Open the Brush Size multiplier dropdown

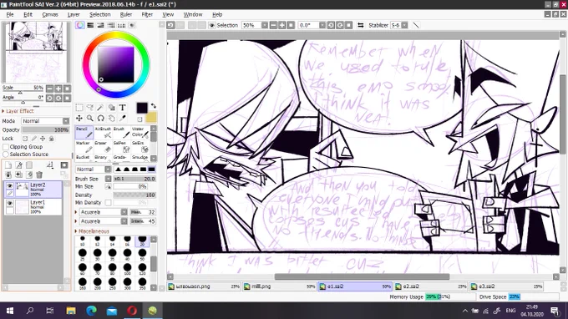[108, 179]
